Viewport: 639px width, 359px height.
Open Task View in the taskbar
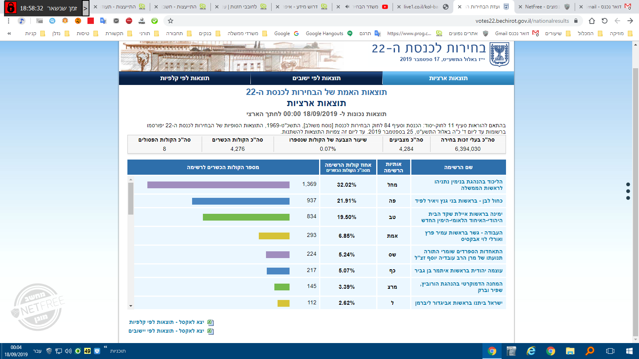point(610,351)
